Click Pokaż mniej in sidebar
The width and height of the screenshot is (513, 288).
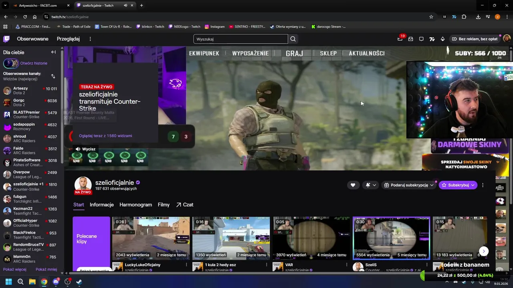[x=46, y=269]
